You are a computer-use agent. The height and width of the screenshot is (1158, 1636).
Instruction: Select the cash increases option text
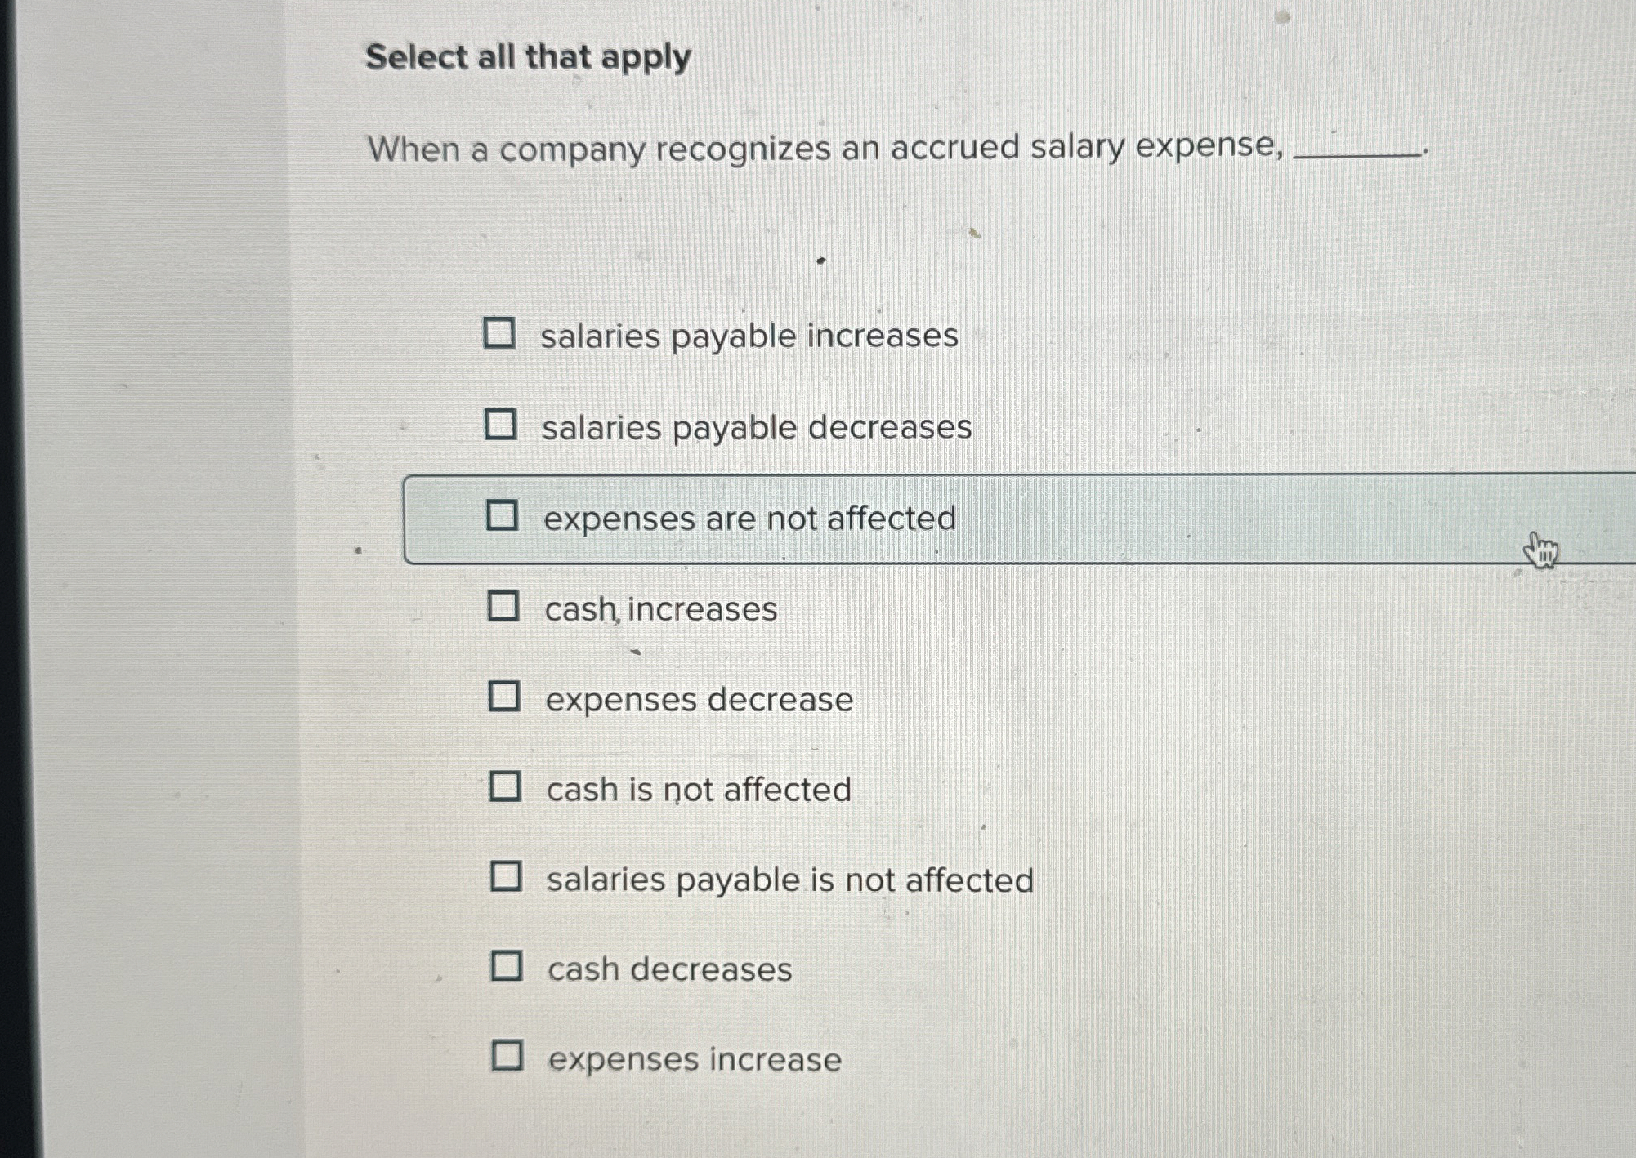point(662,608)
